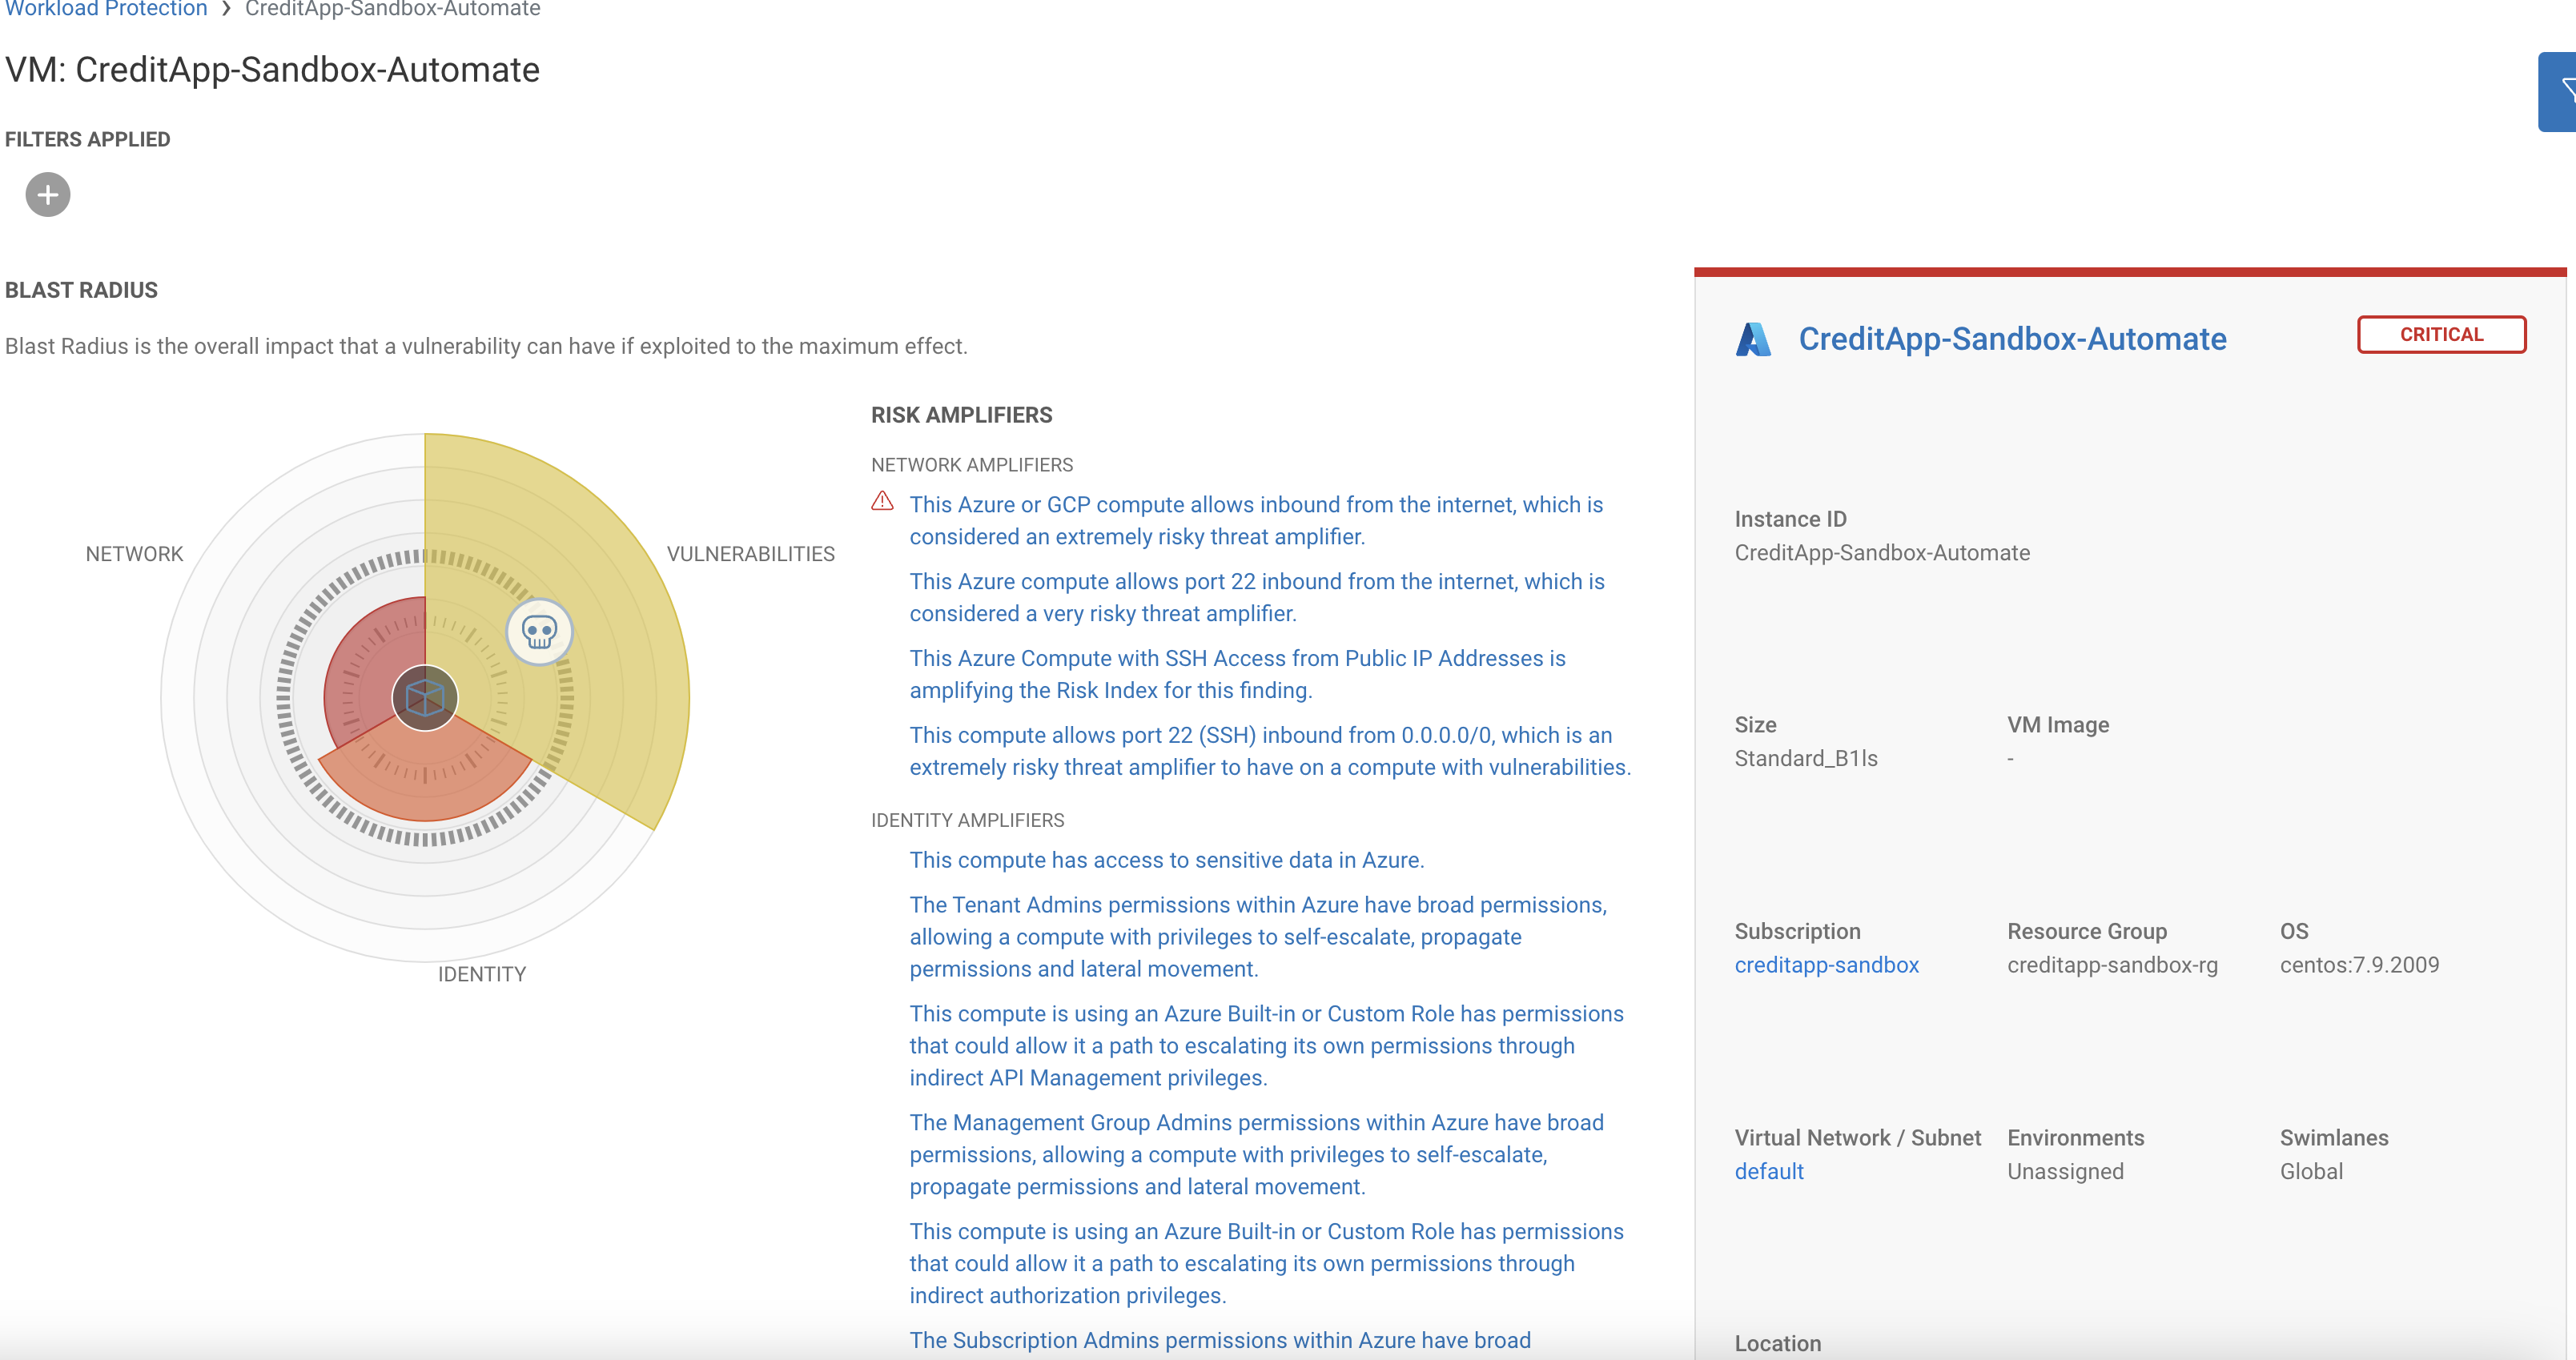Click the NETWORK AMPLIFIERS heading
Viewport: 2576px width, 1360px height.
tap(971, 465)
